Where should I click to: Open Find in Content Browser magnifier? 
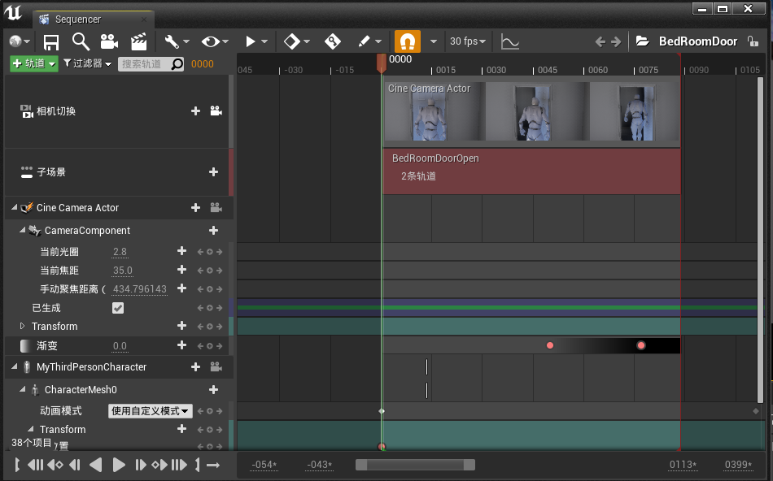(80, 41)
